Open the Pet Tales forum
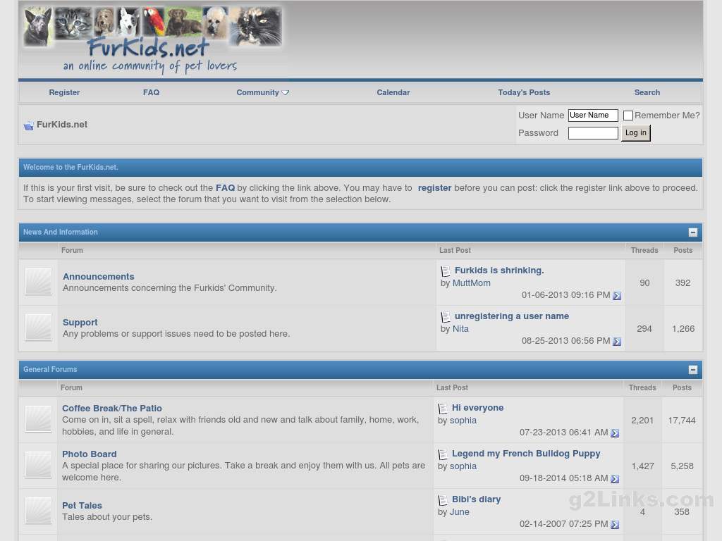This screenshot has width=722, height=541. click(82, 506)
